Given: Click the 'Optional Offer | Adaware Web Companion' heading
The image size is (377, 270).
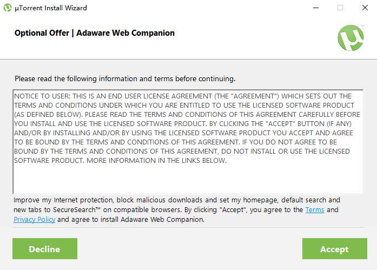Looking at the screenshot, I should tap(95, 33).
